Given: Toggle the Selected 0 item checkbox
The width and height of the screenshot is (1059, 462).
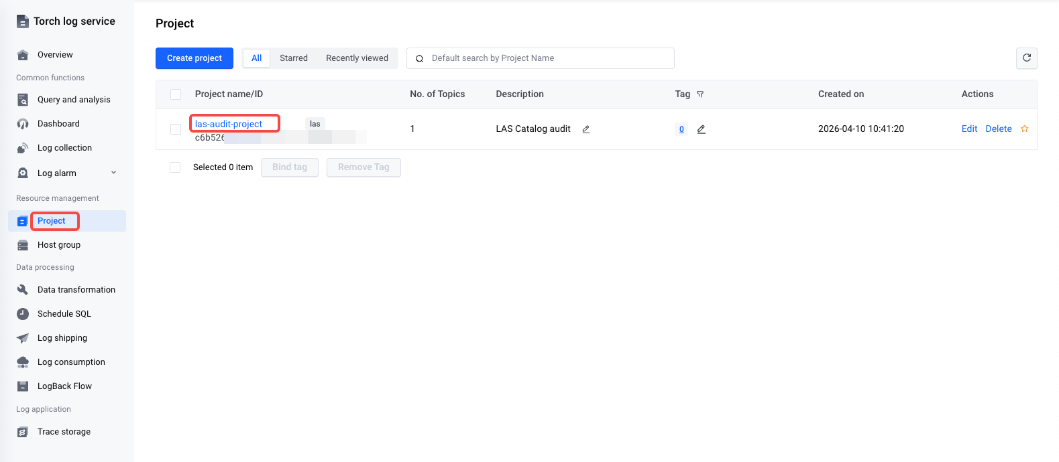Looking at the screenshot, I should coord(175,167).
